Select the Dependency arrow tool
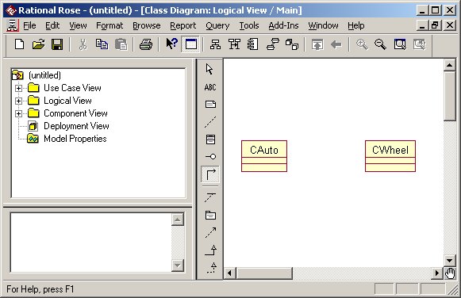 pos(210,232)
